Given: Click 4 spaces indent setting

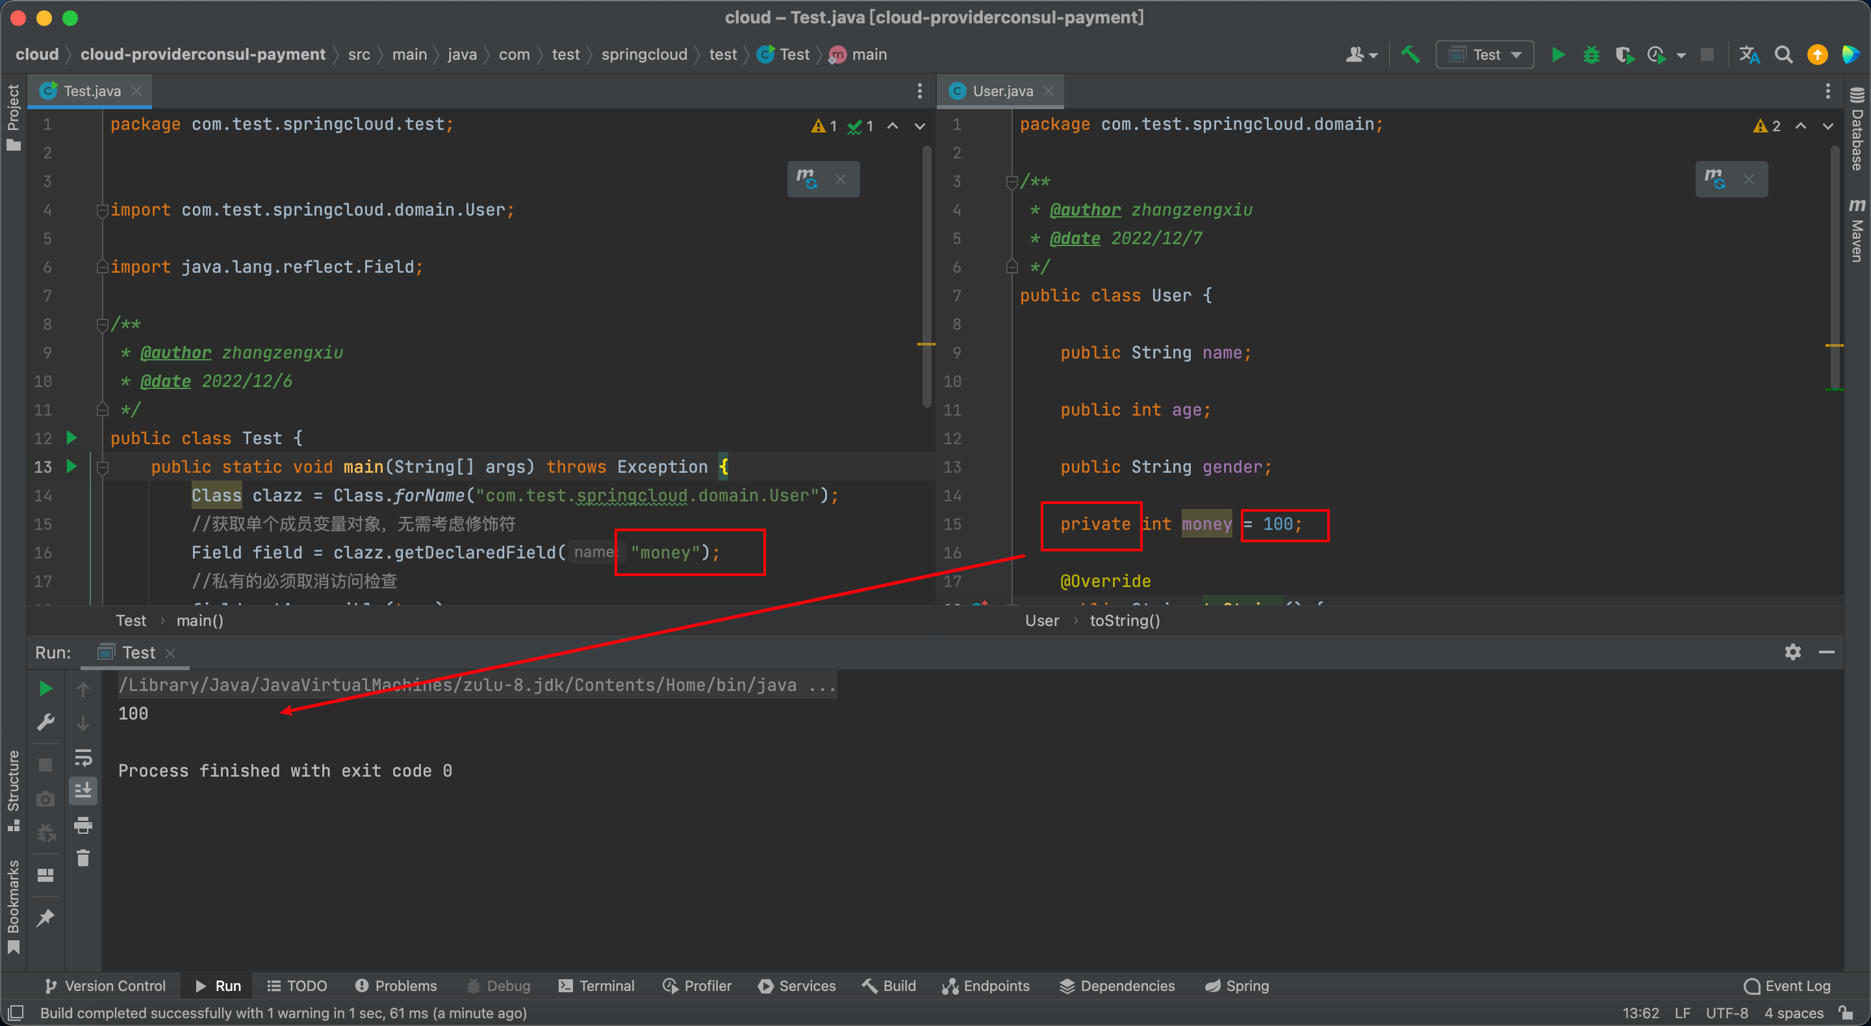Looking at the screenshot, I should pyautogui.click(x=1793, y=1012).
